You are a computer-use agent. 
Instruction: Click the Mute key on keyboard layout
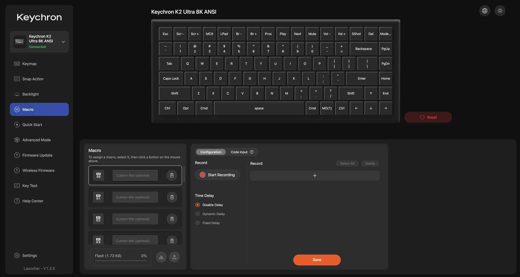click(x=312, y=34)
